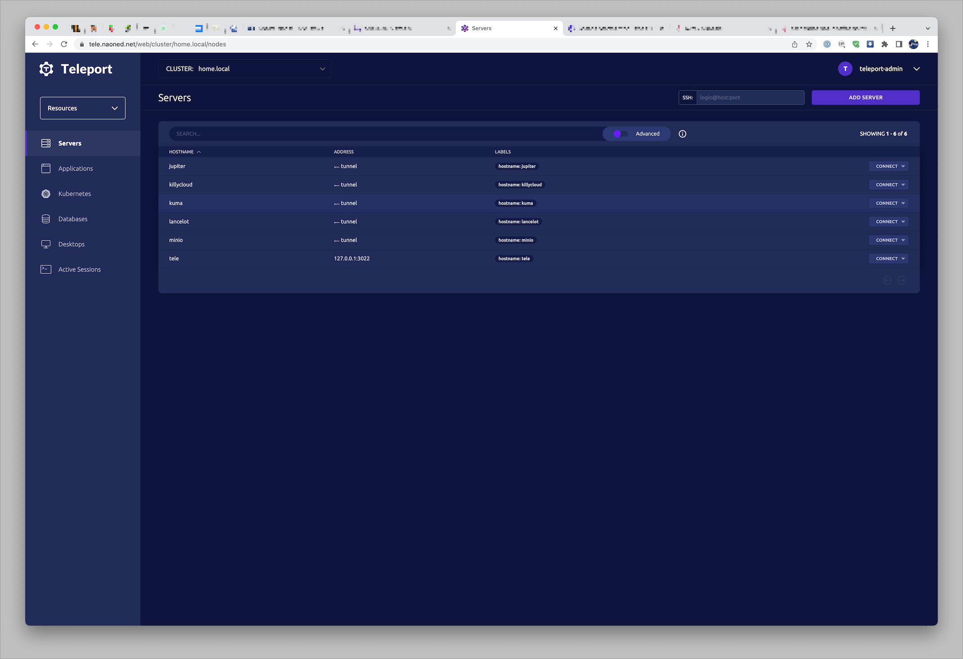Sort by the HOSTNAME column header
Viewport: 963px width, 659px height.
click(x=181, y=152)
